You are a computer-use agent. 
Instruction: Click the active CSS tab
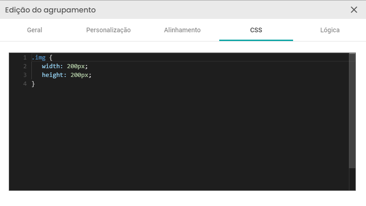click(256, 30)
